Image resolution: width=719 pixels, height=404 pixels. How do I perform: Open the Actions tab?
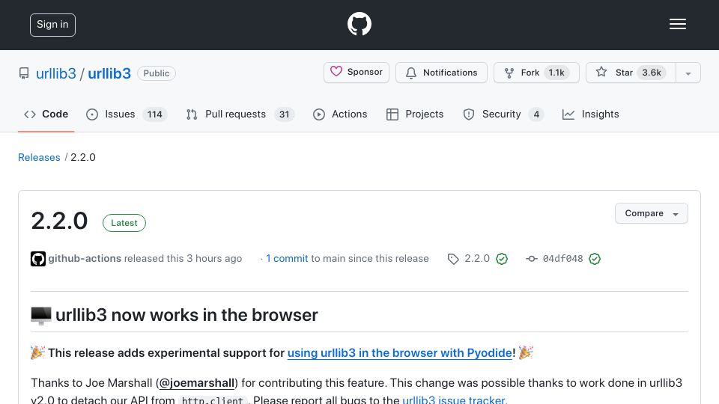[340, 114]
